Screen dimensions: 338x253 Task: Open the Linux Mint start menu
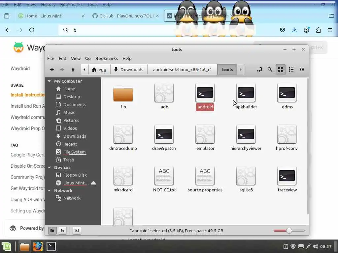(6, 246)
